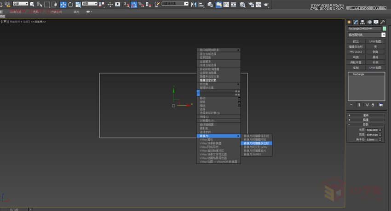
Task: Click the FFD 2x2x2 modifier button
Action: pos(356,52)
